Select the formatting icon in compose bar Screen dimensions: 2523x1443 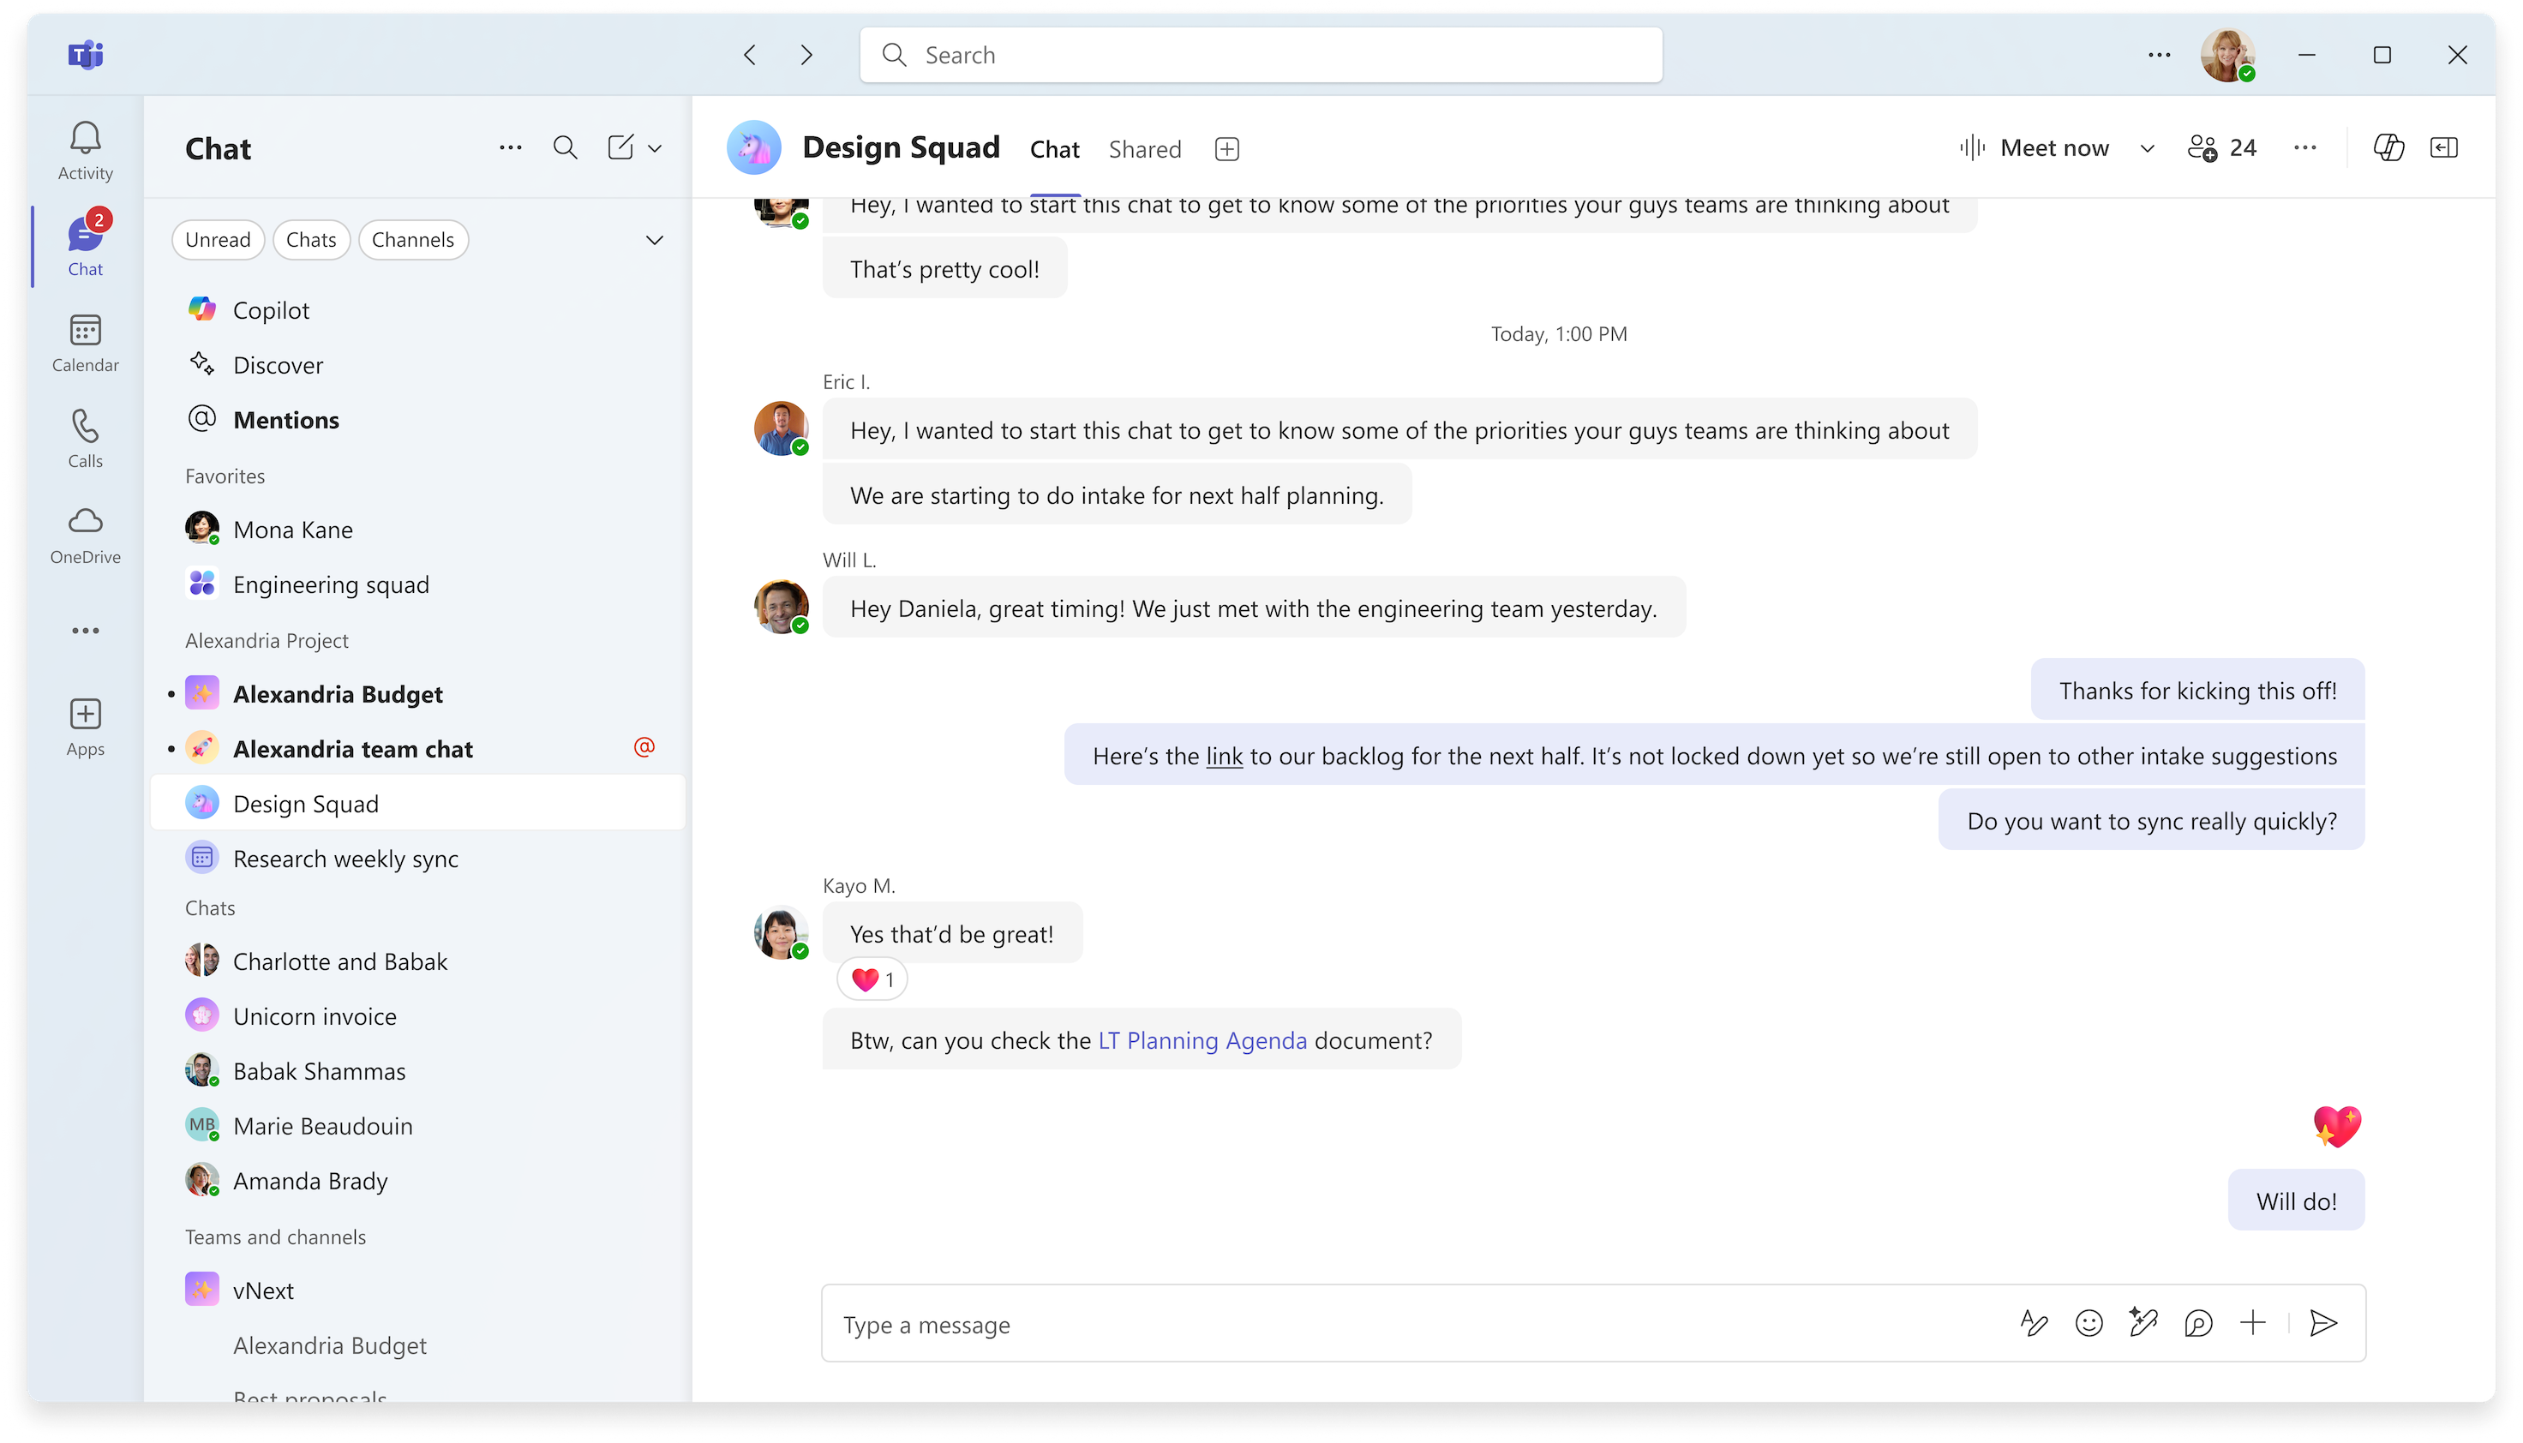[x=2033, y=1324]
